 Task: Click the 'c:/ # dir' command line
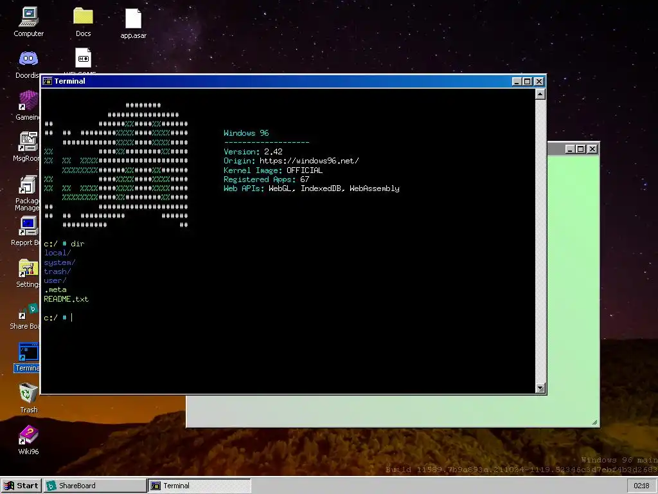click(64, 244)
